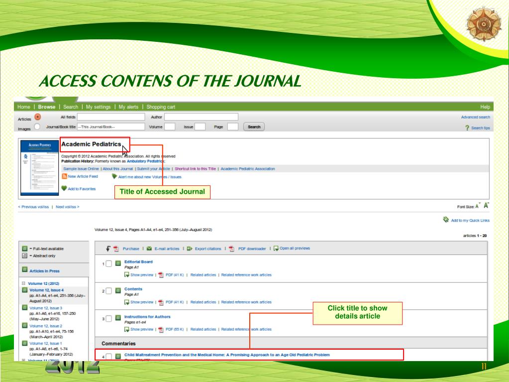This screenshot has height=382, width=509.
Task: Open the Child Maltreatment Prevention article title
Action: (x=227, y=355)
